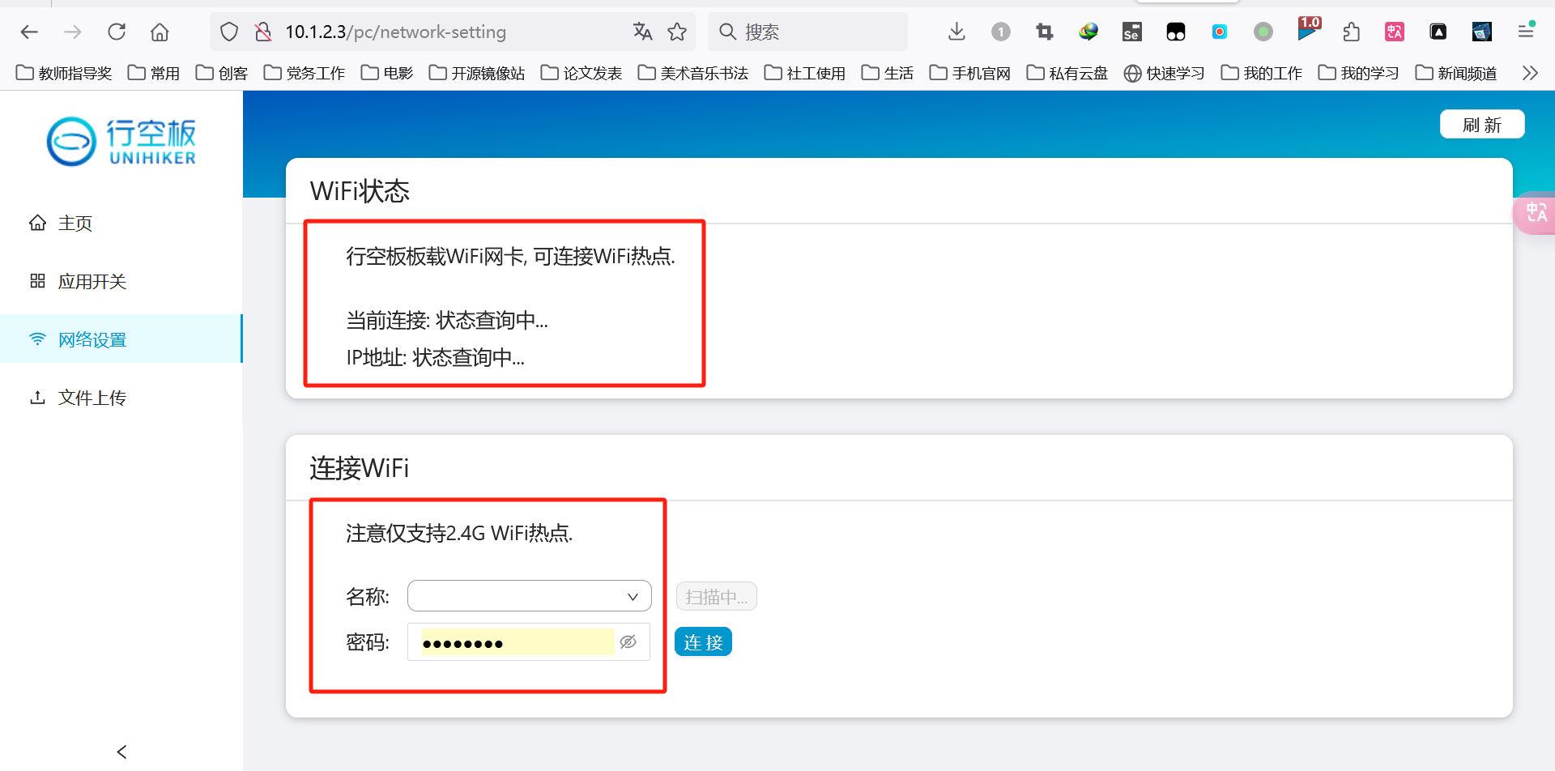This screenshot has width=1555, height=771.
Task: Click the Selenium Se extension icon
Action: (x=1131, y=32)
